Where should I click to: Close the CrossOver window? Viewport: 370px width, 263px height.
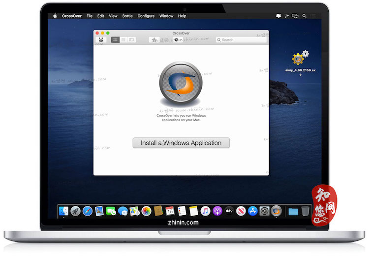coord(97,33)
